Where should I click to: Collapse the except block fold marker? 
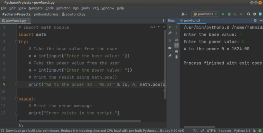17,99
